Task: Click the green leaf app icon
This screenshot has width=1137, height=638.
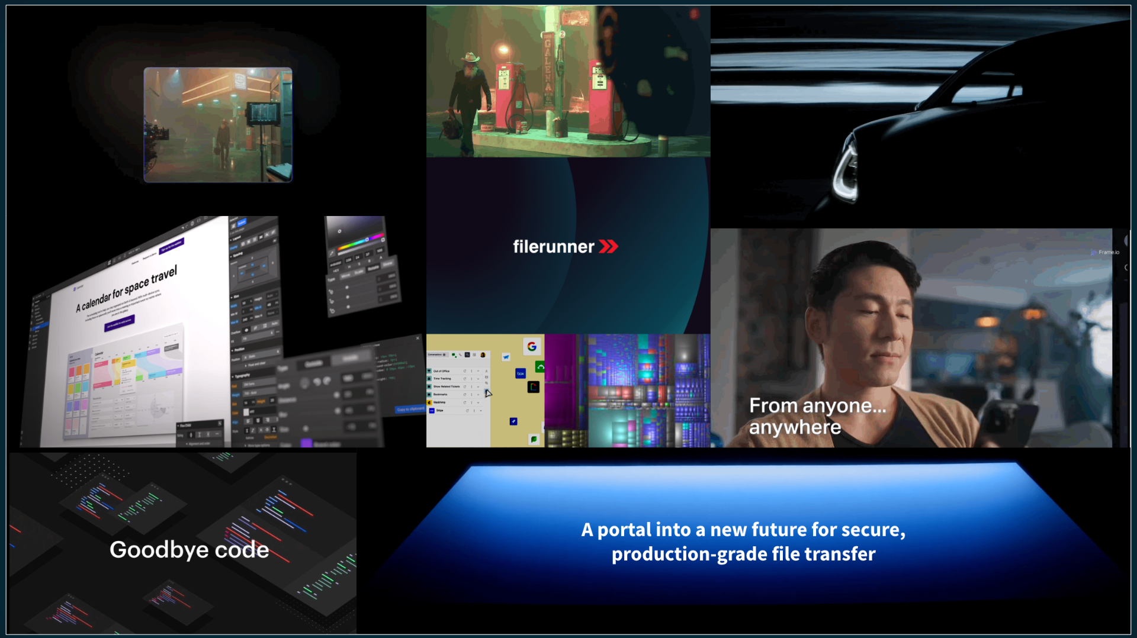Action: coord(534,439)
